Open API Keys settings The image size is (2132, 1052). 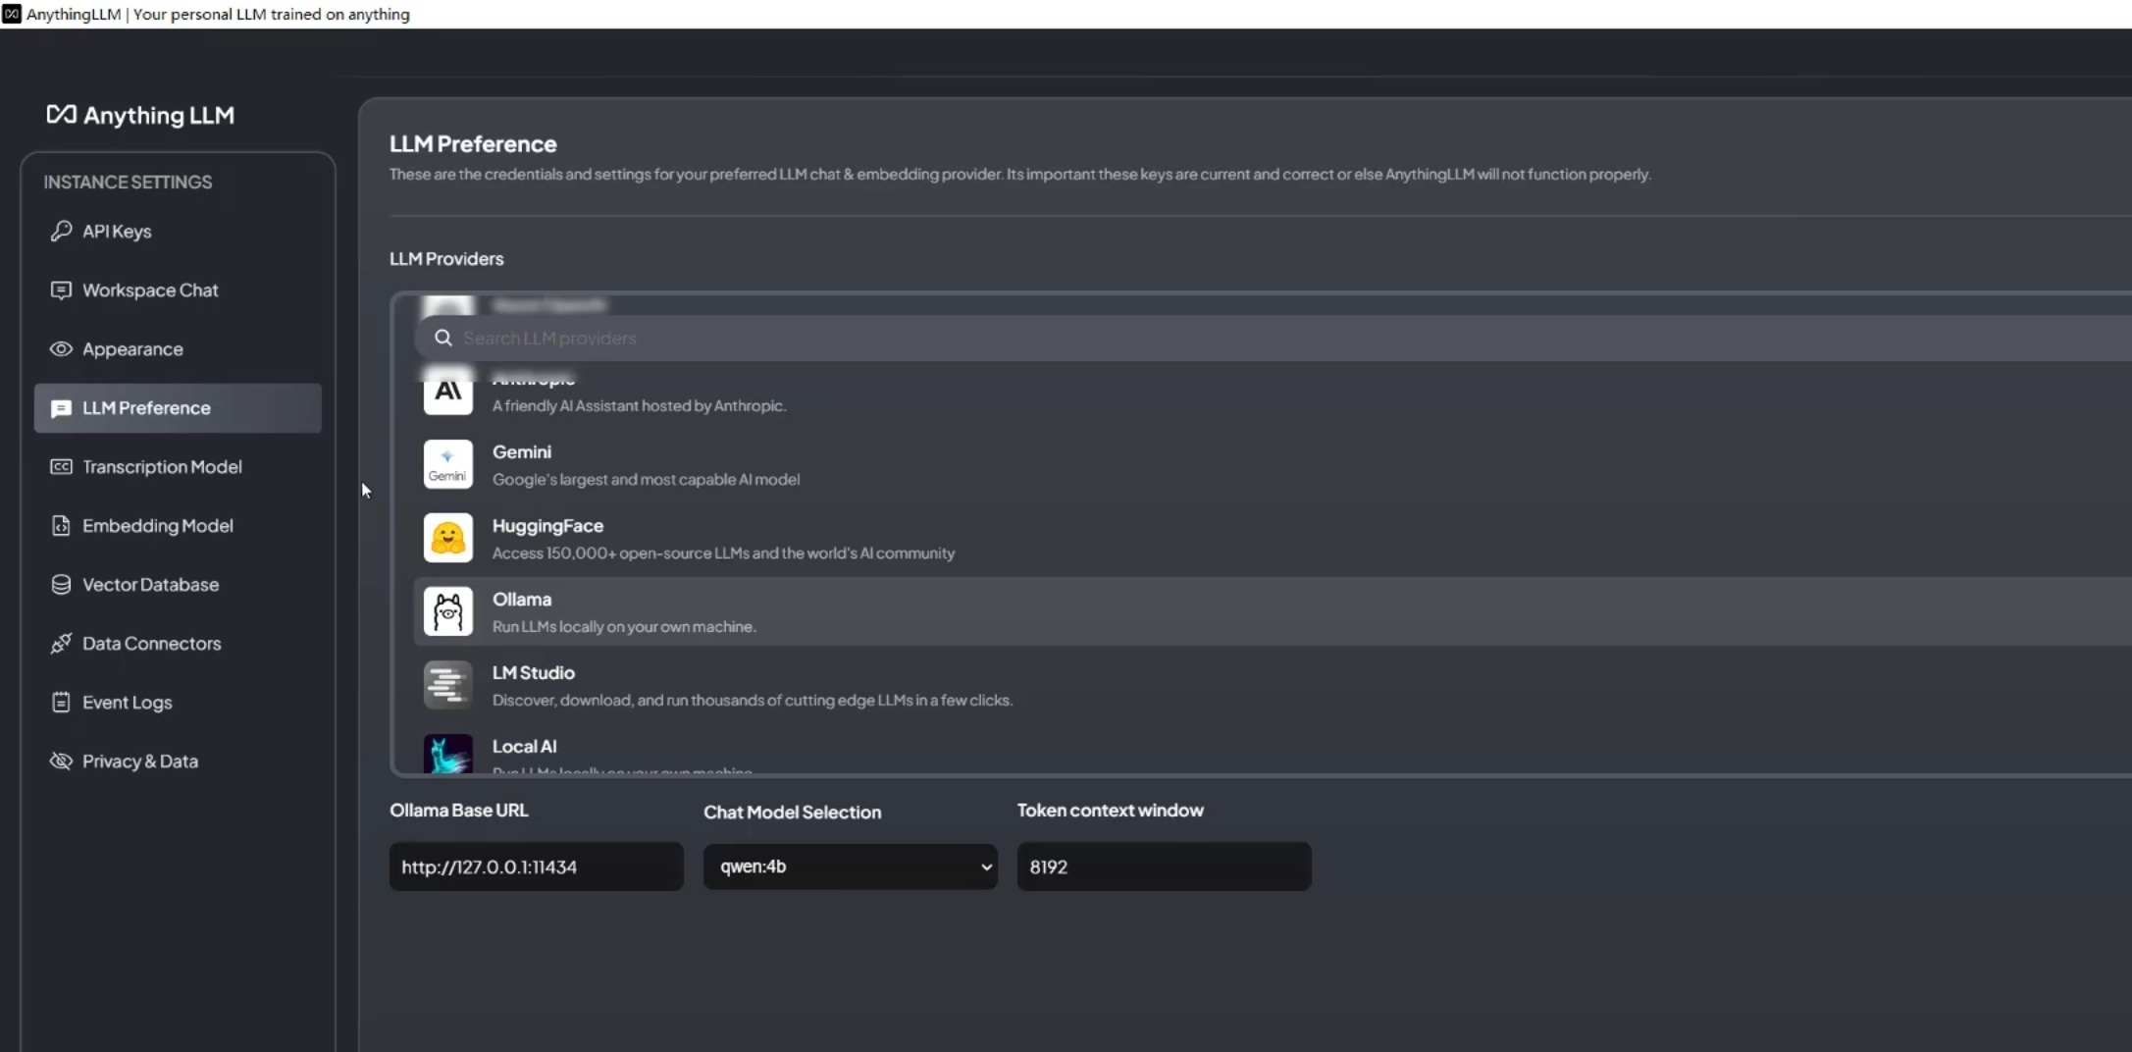[178, 231]
